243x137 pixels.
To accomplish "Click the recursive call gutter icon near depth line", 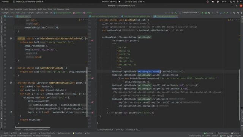I will point(11,112).
